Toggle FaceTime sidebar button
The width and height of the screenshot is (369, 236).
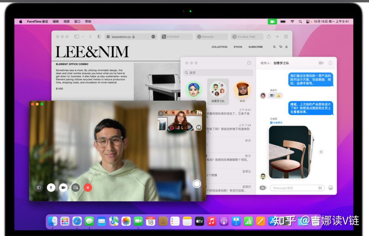click(38, 187)
